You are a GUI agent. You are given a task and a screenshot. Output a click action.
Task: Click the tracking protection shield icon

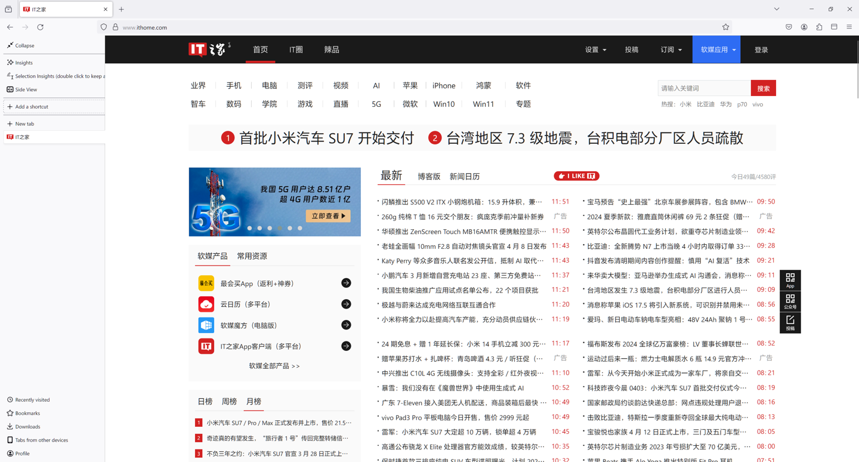[104, 27]
